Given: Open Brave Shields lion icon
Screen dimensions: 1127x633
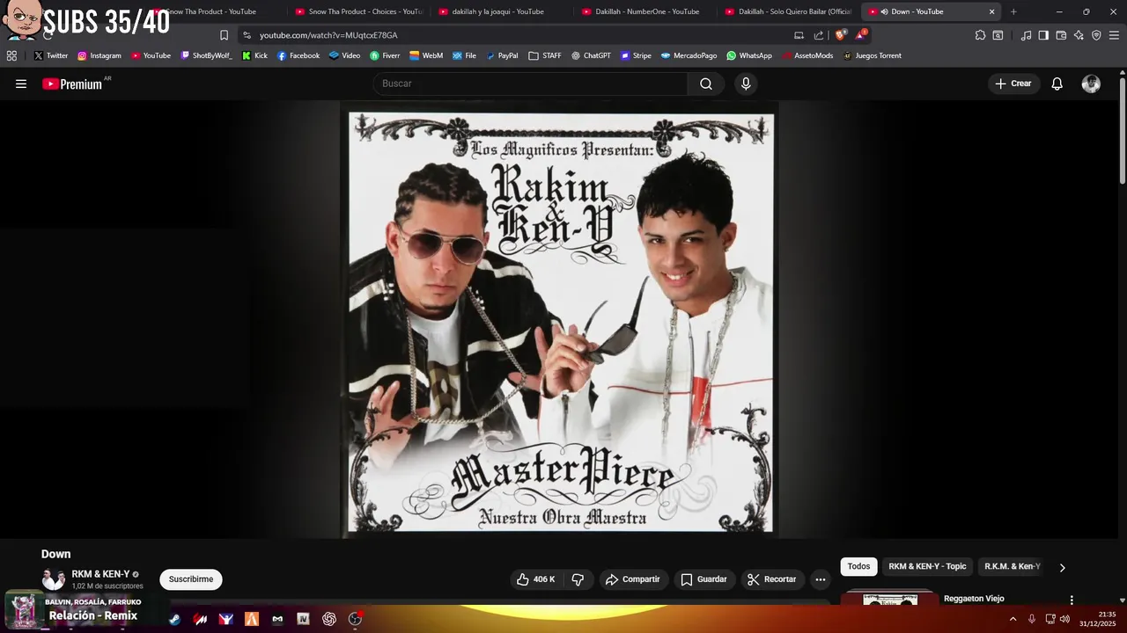Looking at the screenshot, I should 841,35.
